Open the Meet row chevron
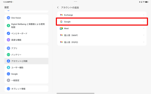The width and height of the screenshot is (151, 94). (x=144, y=28)
